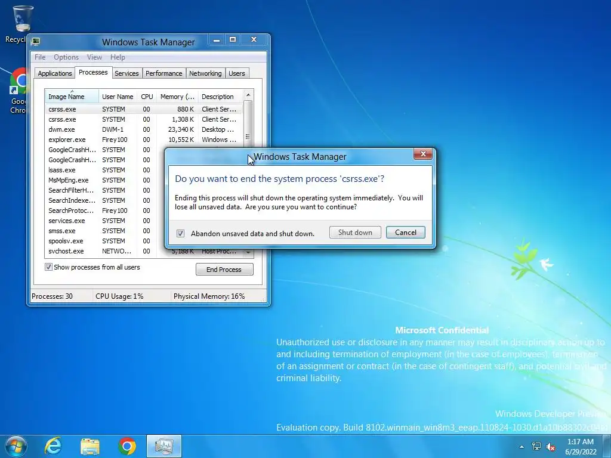Sort by User Name column header
Viewport: 611px width, 458px height.
[118, 96]
